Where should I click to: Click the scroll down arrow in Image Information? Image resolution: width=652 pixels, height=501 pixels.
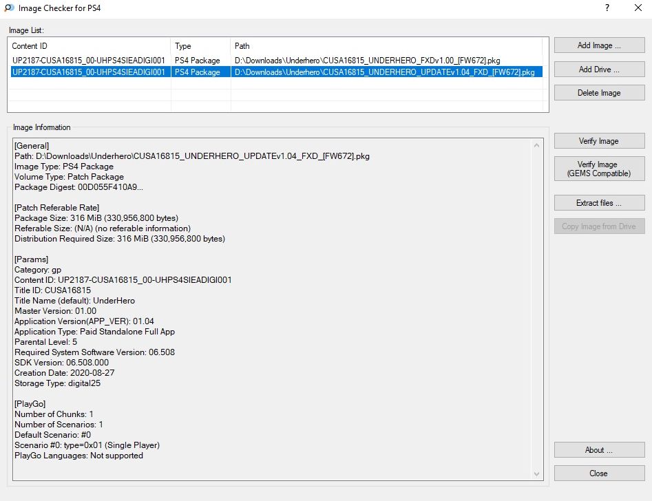pyautogui.click(x=538, y=473)
